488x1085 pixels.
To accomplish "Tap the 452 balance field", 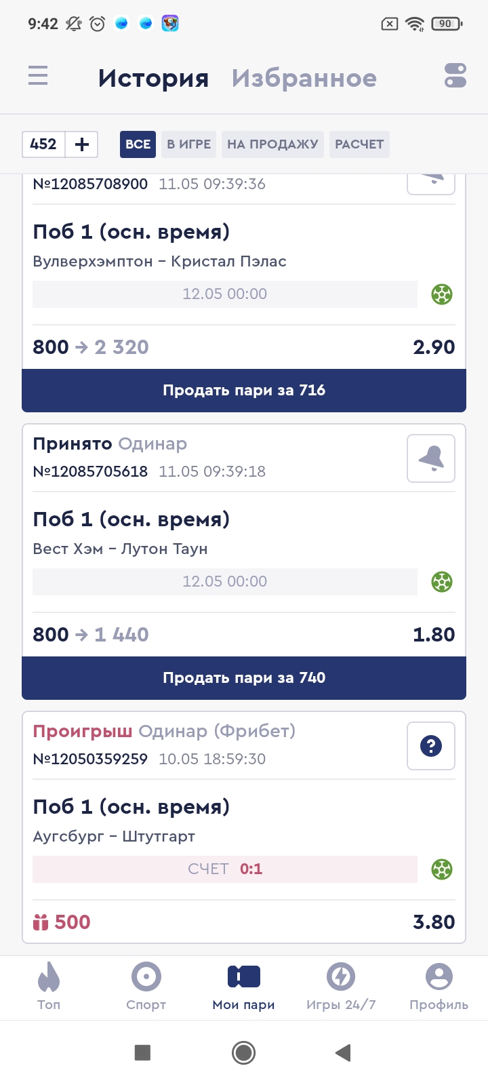I will tap(43, 144).
